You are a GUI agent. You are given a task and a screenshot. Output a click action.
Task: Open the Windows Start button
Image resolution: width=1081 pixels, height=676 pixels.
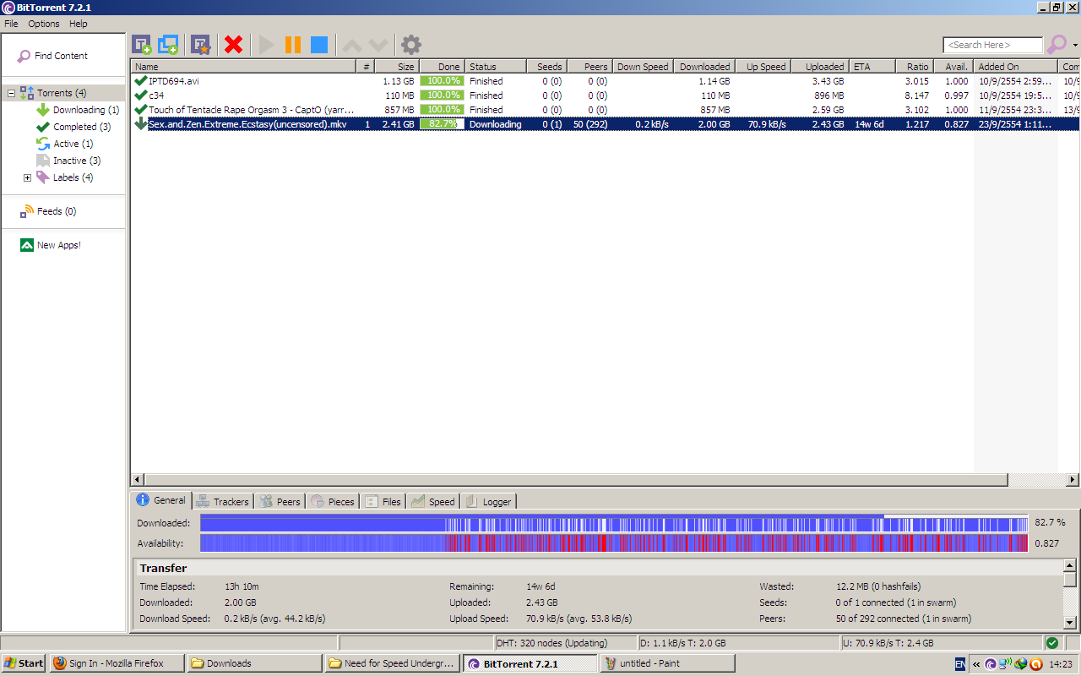click(x=24, y=663)
